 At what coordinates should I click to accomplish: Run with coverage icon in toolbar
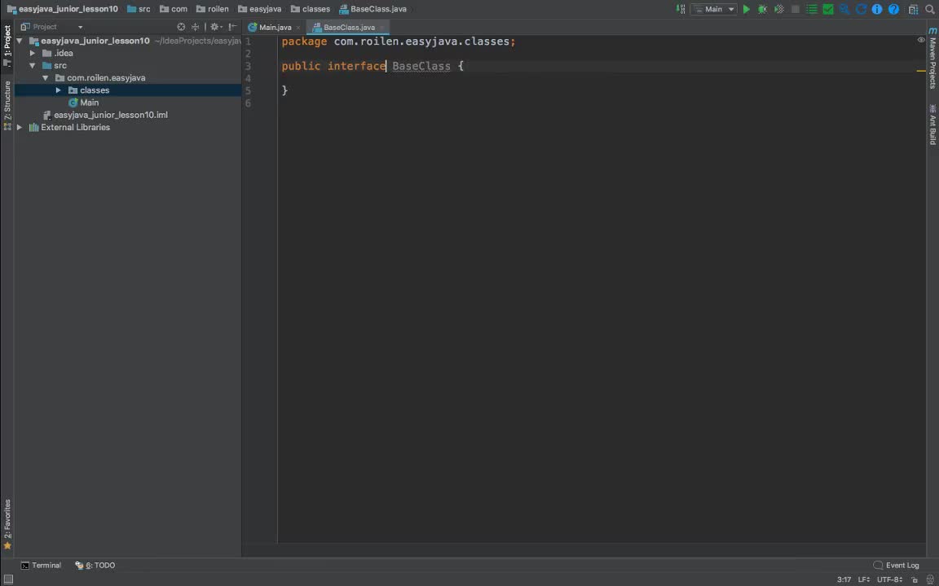pyautogui.click(x=779, y=10)
